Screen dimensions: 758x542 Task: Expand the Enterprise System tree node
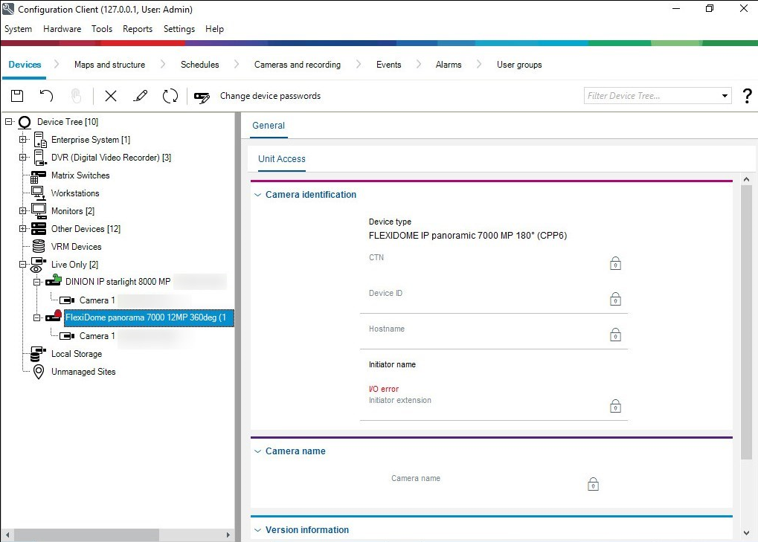point(23,140)
